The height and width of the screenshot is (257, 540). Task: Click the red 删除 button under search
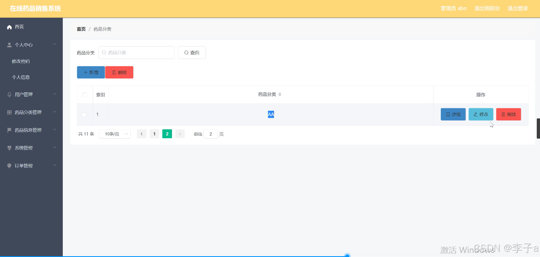[119, 72]
